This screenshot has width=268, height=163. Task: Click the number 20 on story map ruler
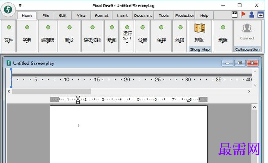[x=127, y=80]
